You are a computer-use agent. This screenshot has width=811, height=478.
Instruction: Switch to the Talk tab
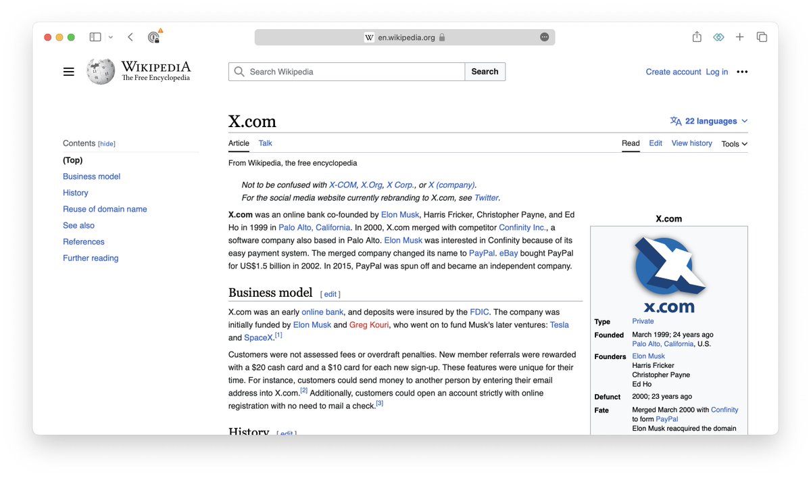point(266,143)
